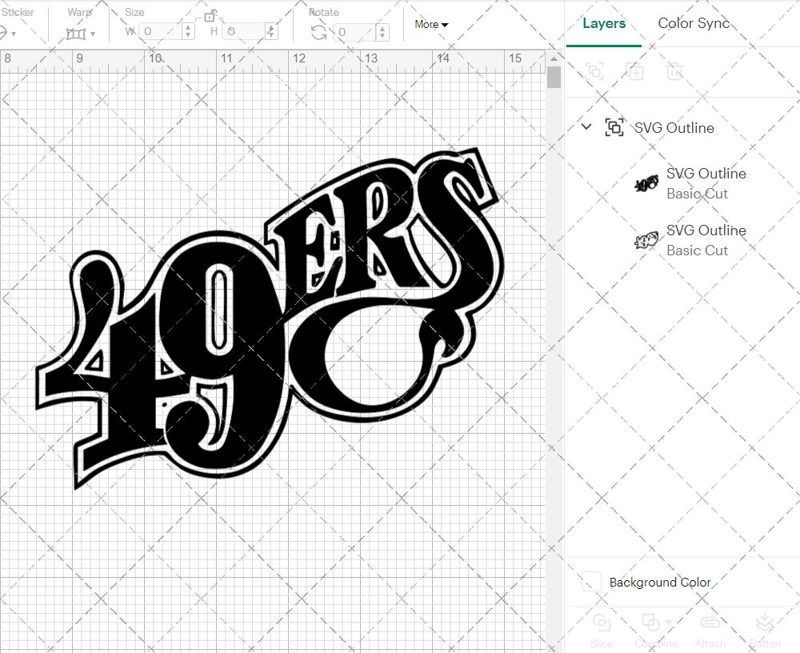Click the Delete trash icon in Layers panel
800x653 pixels.
tap(674, 71)
